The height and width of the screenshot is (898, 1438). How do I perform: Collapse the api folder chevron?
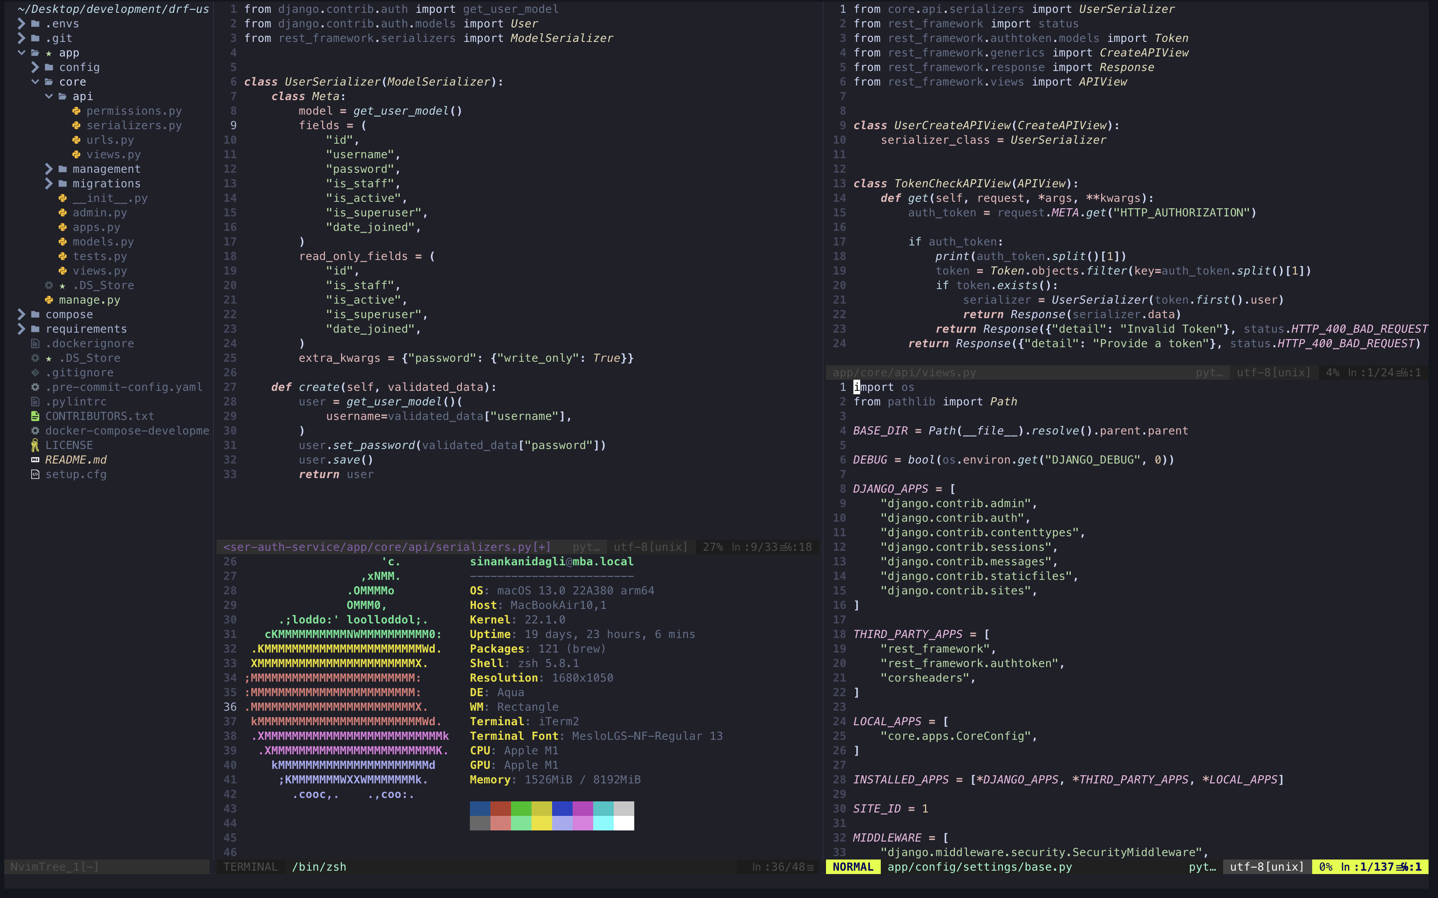point(49,96)
